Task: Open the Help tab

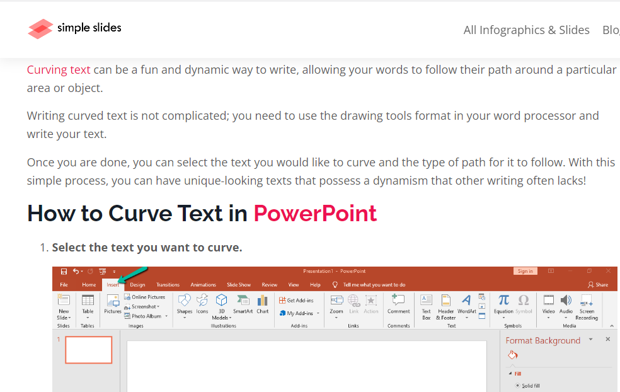Action: (x=315, y=285)
